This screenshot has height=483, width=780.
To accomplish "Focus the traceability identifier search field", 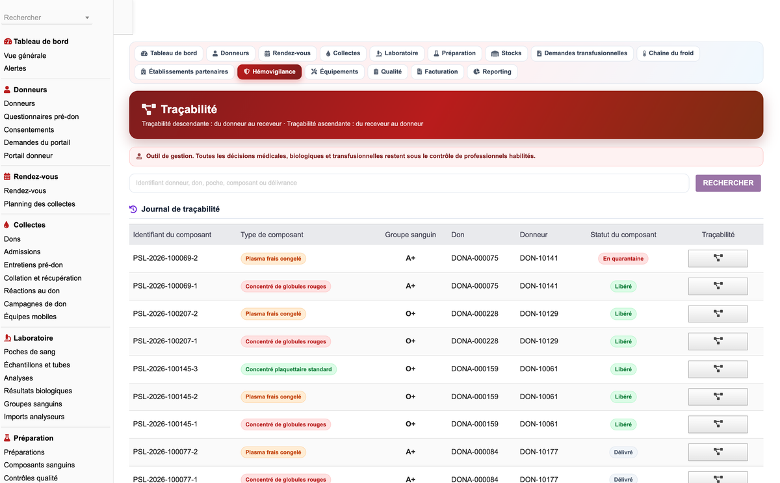I will pos(409,183).
